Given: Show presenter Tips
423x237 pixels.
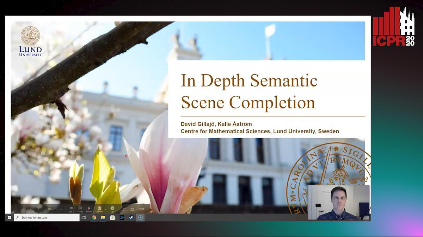Looking at the screenshot, I should [112, 209].
